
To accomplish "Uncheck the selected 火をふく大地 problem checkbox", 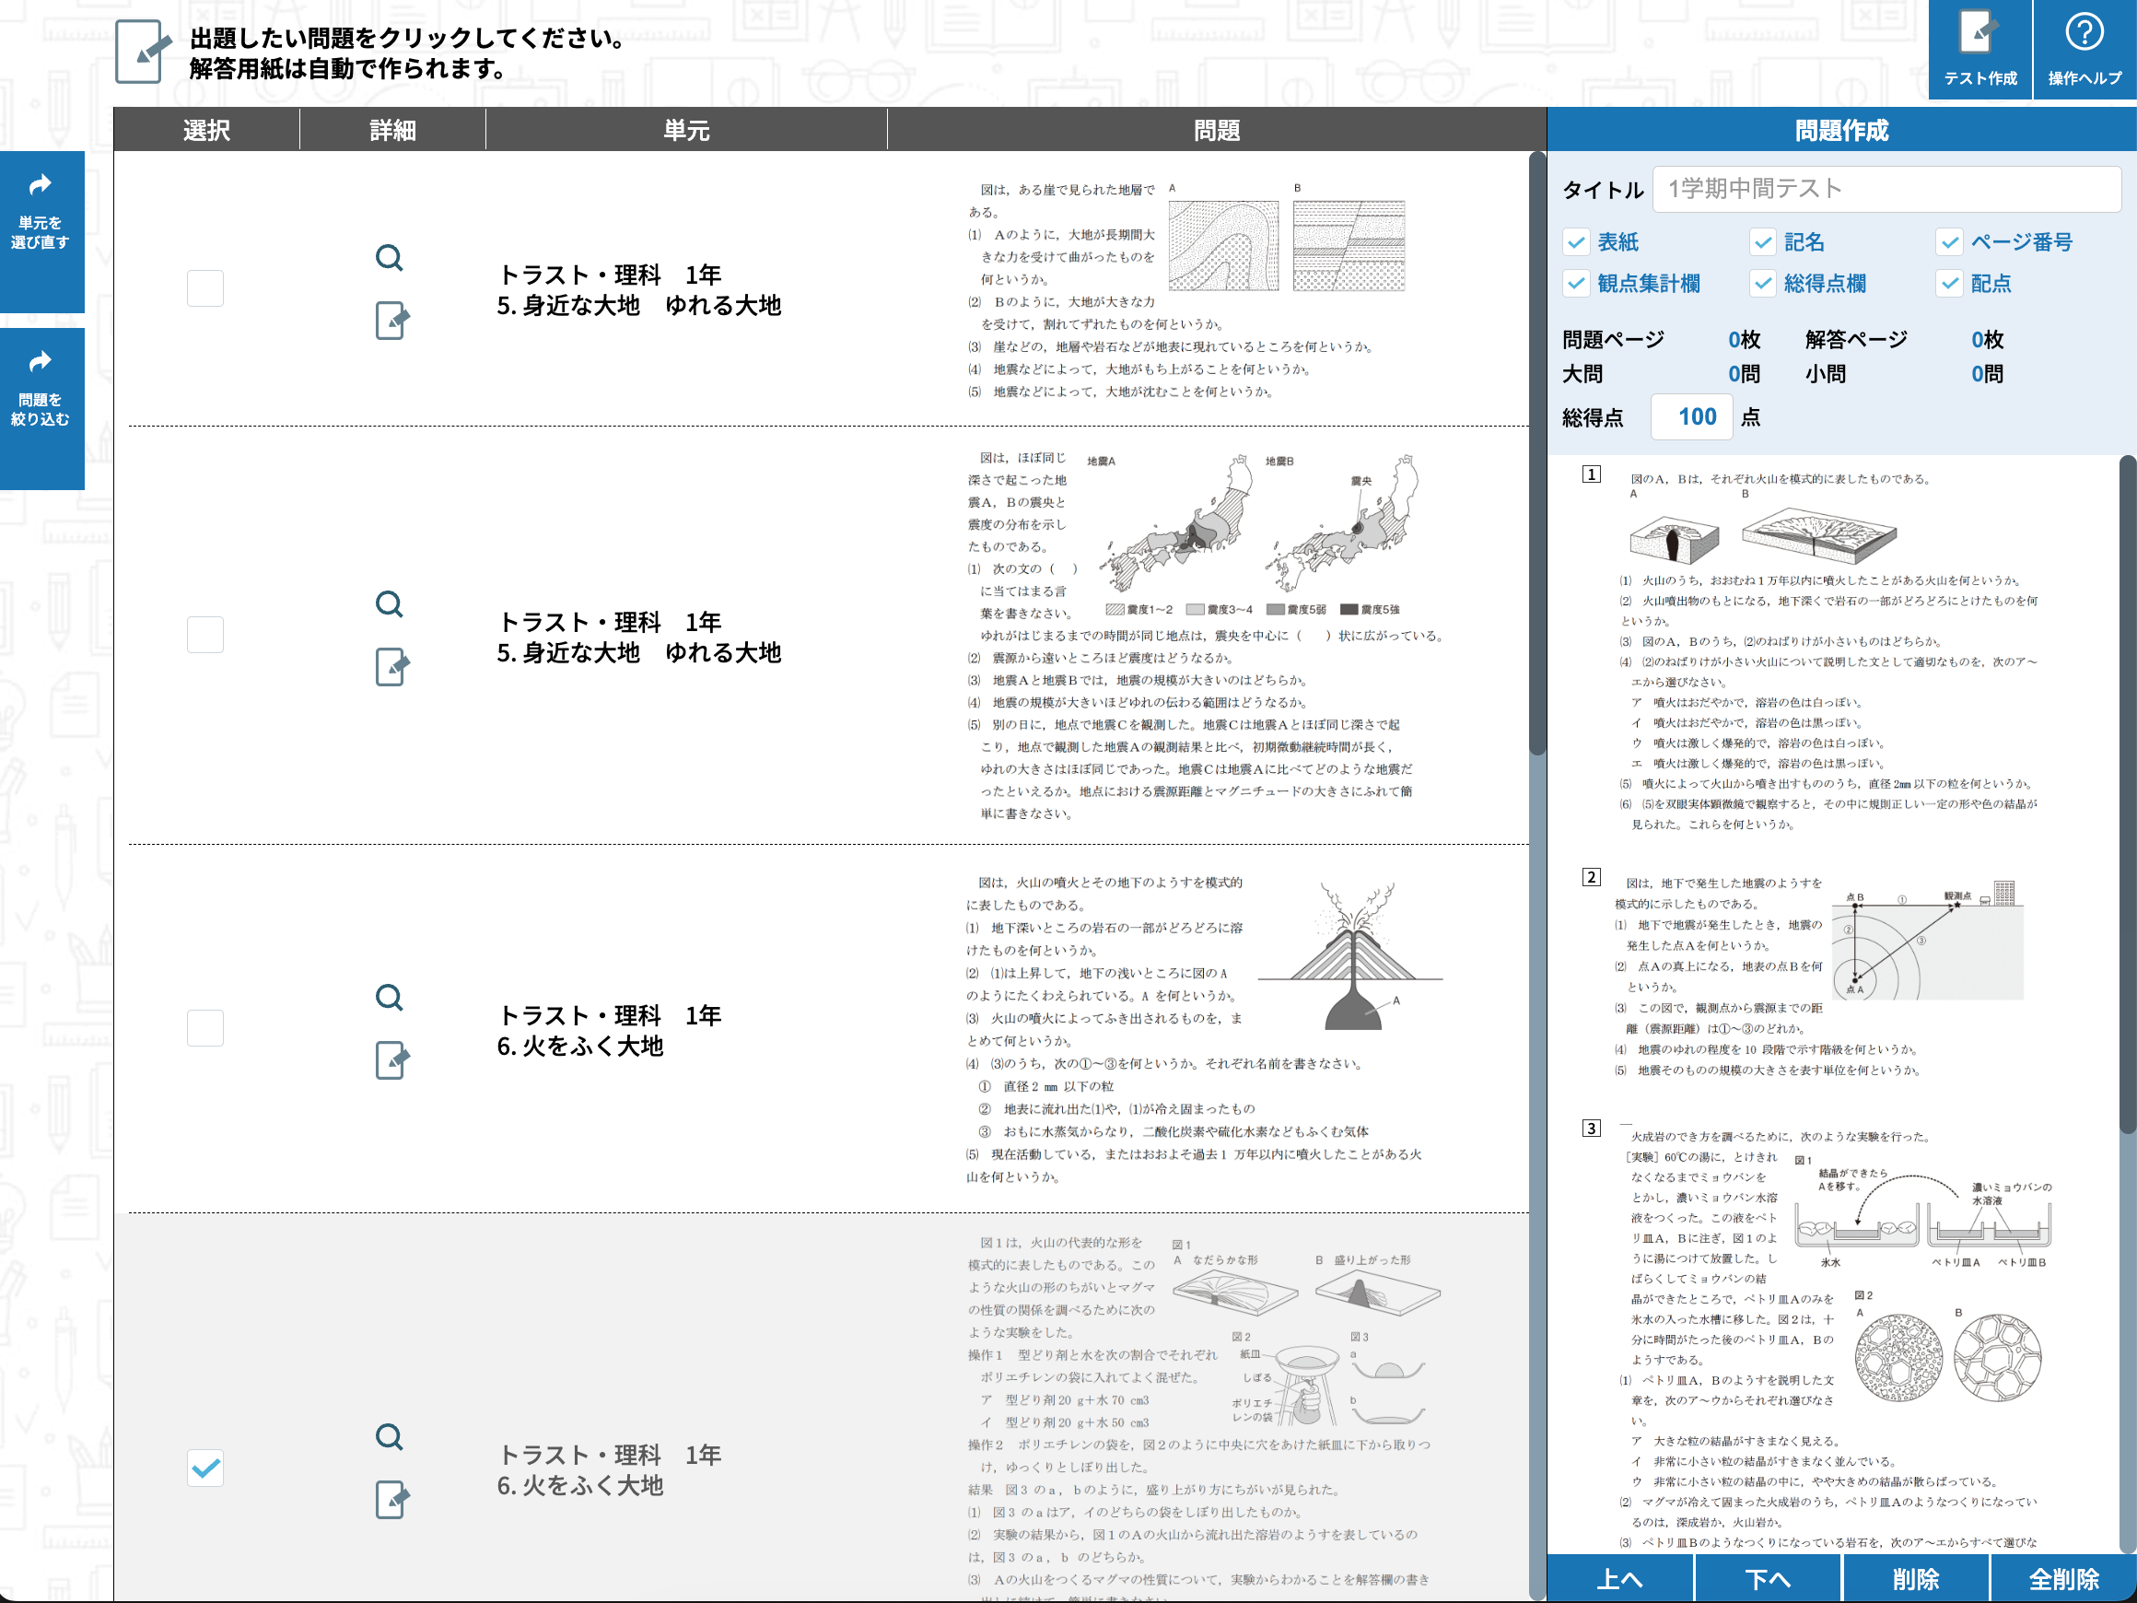I will (204, 1468).
